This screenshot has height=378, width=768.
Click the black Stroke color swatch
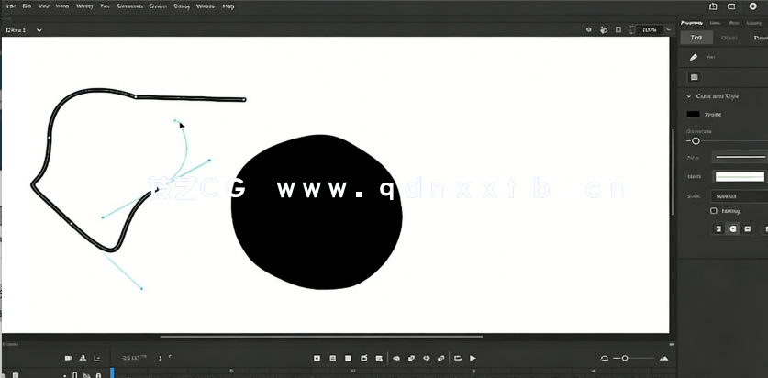(693, 115)
